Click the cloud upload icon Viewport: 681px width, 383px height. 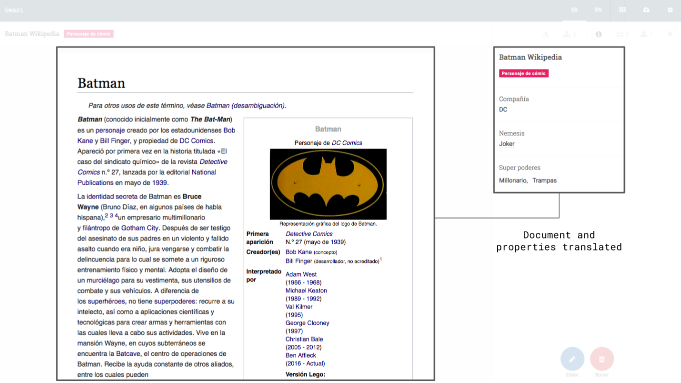646,10
